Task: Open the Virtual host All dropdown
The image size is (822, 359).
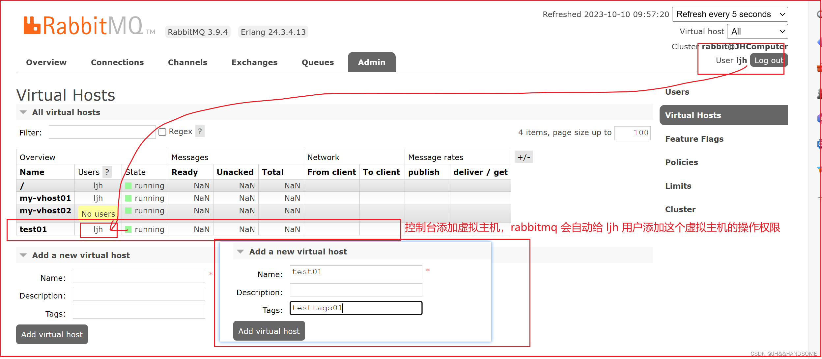Action: [757, 32]
